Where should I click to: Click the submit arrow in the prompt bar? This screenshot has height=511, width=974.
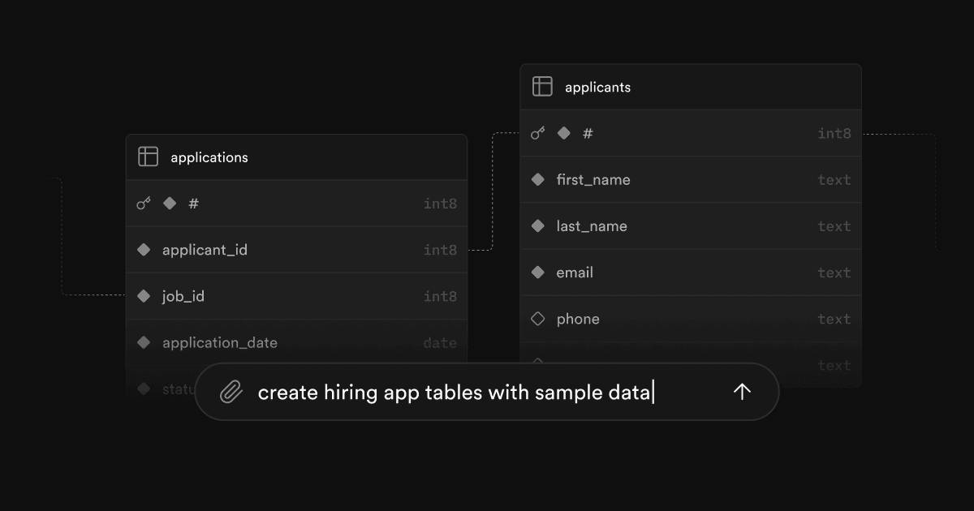[741, 392]
